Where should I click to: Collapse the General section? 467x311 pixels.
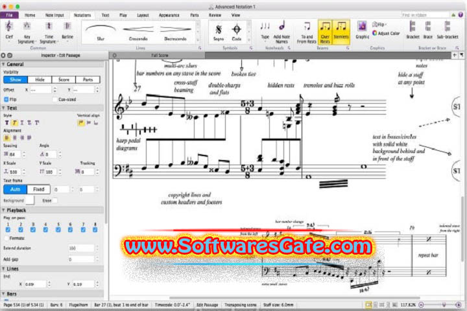3,64
